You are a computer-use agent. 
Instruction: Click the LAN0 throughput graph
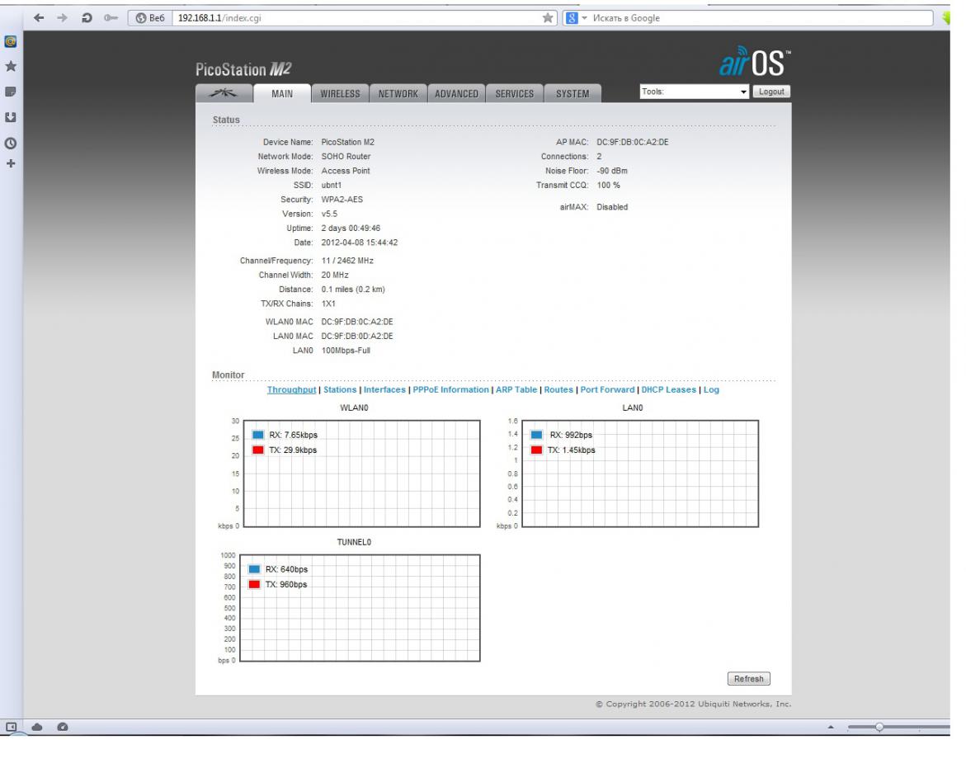pyautogui.click(x=640, y=474)
